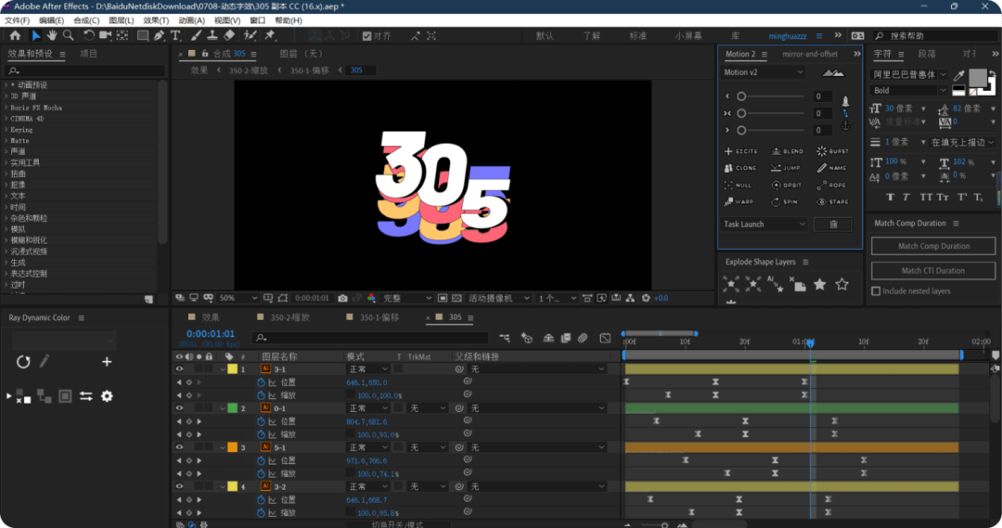The image size is (1002, 528).
Task: Switch to the 350-1-偏移 timeline tab
Action: pos(379,317)
